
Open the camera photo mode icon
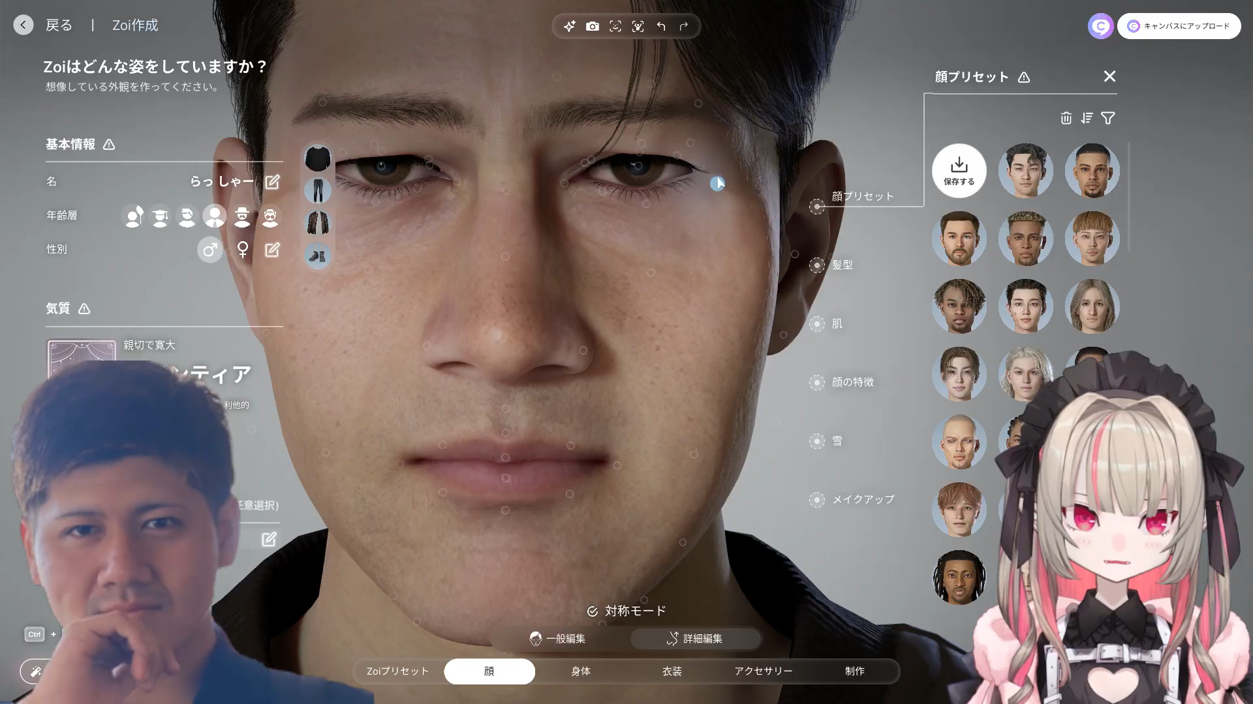[593, 26]
